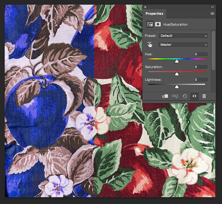Click the Saturation: label

click(x=154, y=67)
